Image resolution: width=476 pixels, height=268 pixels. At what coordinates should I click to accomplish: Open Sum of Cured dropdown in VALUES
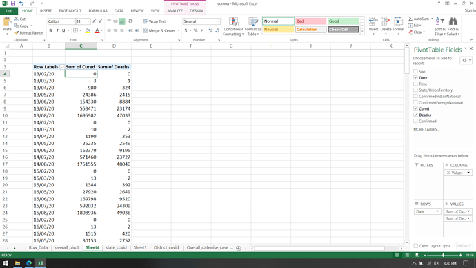pyautogui.click(x=468, y=211)
